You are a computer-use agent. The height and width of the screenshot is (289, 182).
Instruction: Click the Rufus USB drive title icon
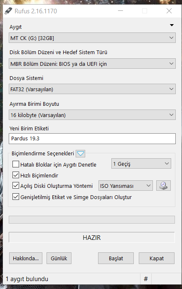8,11
